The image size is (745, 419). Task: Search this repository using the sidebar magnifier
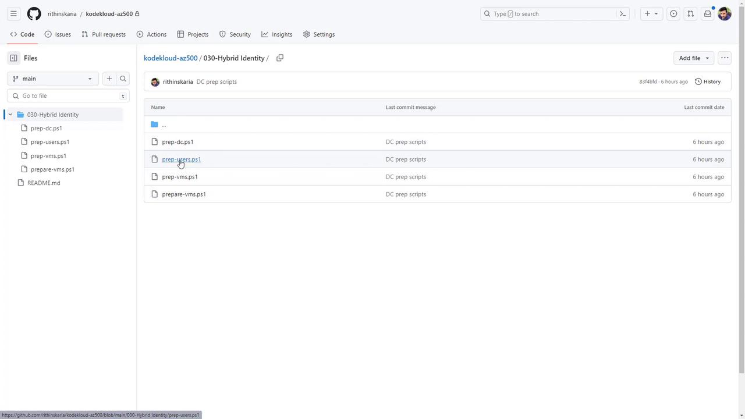tap(123, 79)
